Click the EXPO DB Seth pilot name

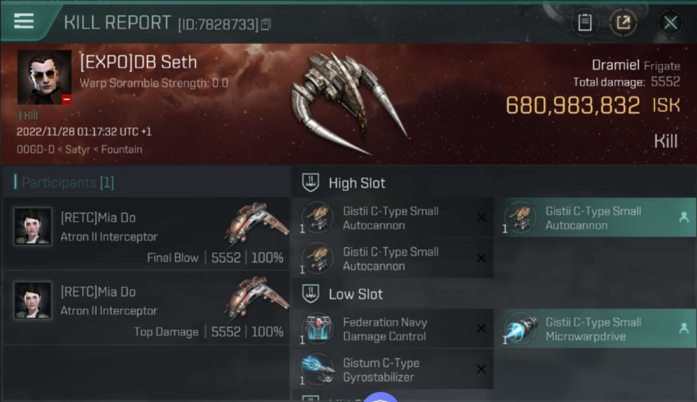tap(138, 62)
